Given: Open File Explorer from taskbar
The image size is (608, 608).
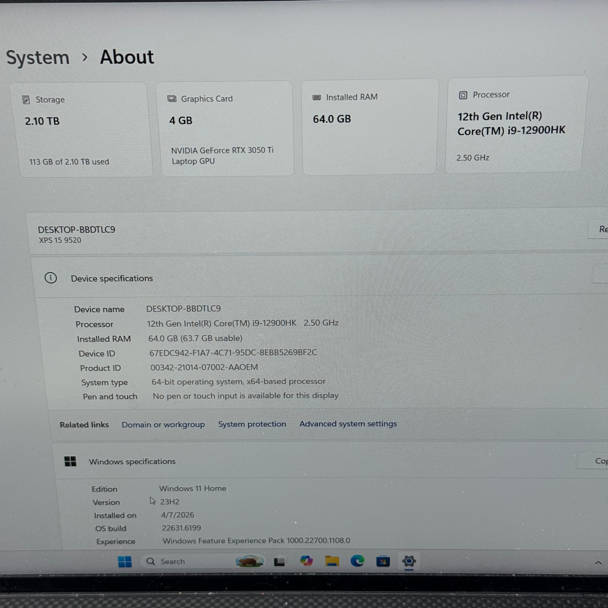Looking at the screenshot, I should (332, 561).
